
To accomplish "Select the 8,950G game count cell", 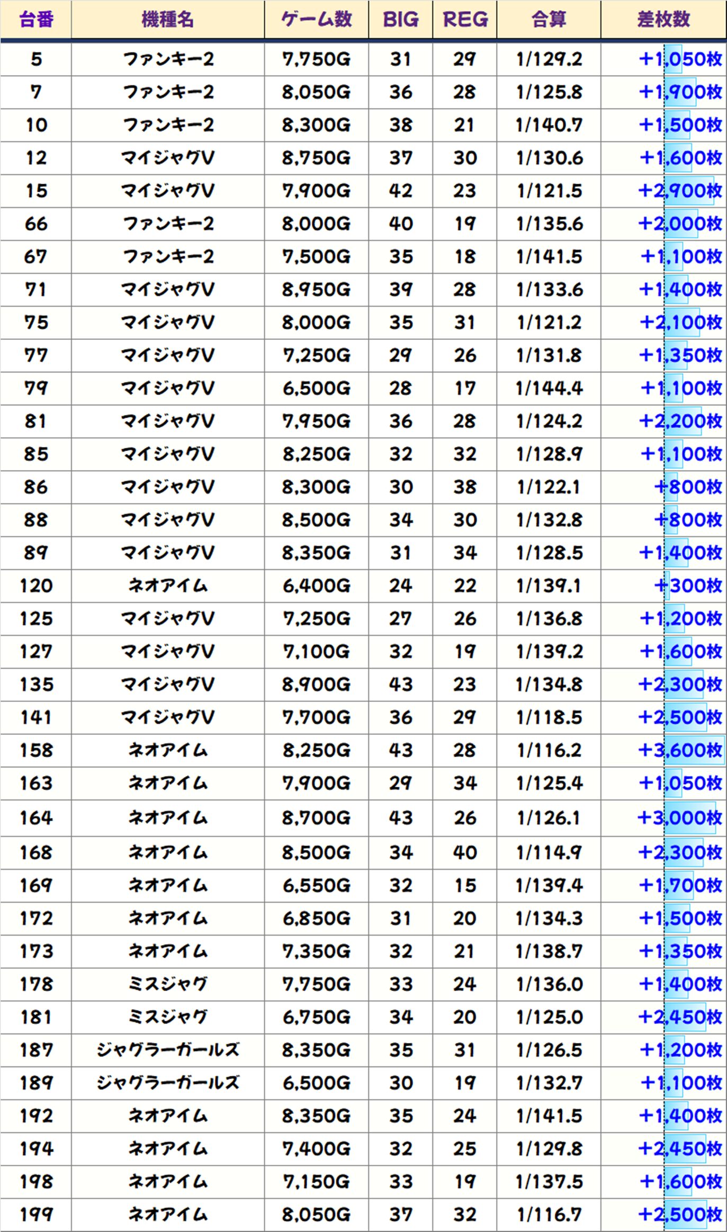I will point(316,290).
